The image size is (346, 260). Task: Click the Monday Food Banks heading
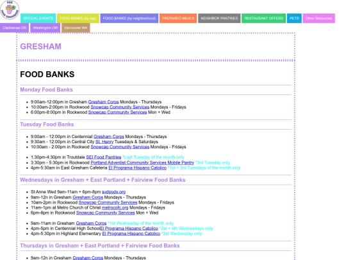coord(46,90)
